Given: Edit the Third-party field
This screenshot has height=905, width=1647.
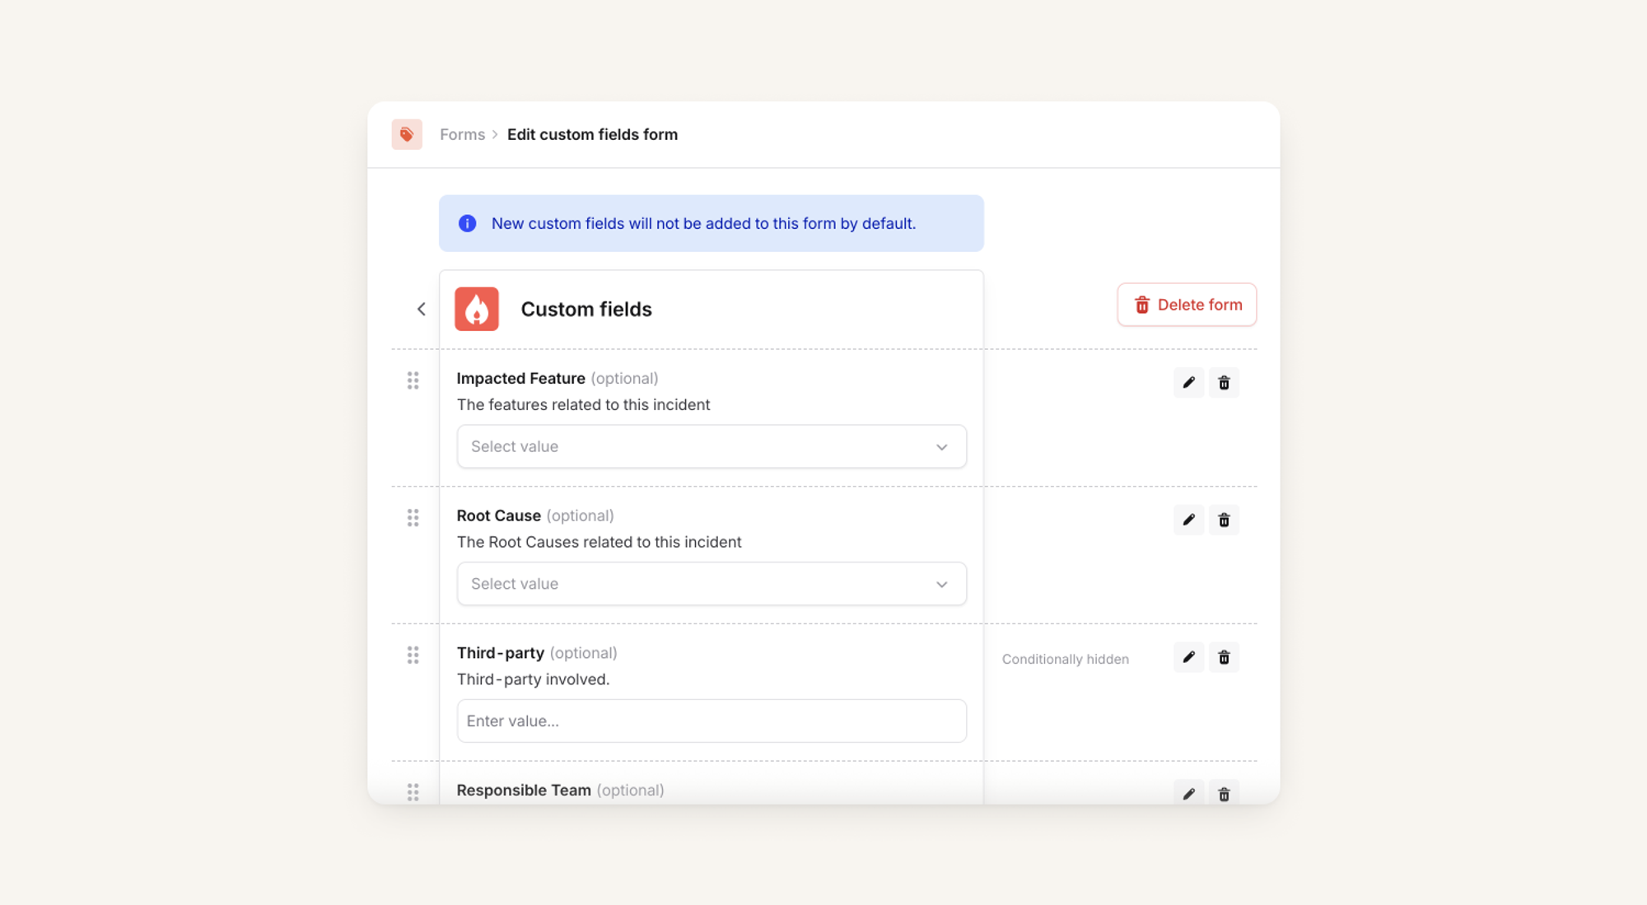Looking at the screenshot, I should point(1188,657).
